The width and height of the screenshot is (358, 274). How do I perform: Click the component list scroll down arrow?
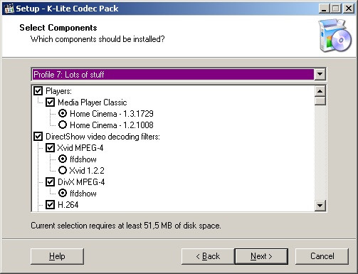point(320,206)
